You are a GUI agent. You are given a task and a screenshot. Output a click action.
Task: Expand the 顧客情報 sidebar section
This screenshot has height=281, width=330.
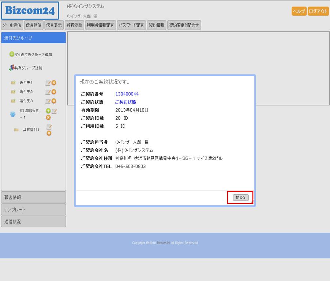33,197
